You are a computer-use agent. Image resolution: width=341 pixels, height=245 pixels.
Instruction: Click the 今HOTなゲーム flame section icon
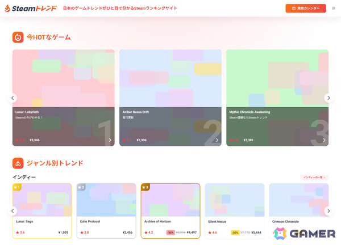18,37
